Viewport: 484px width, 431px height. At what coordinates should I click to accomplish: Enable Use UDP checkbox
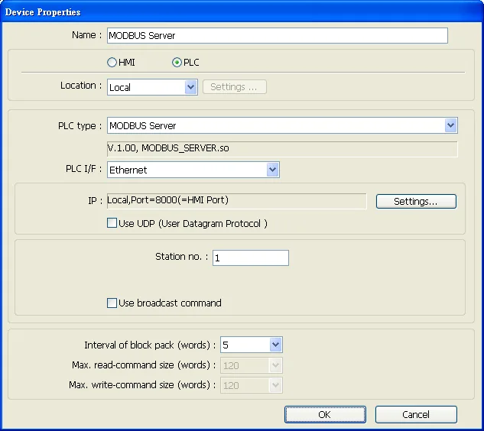click(112, 223)
